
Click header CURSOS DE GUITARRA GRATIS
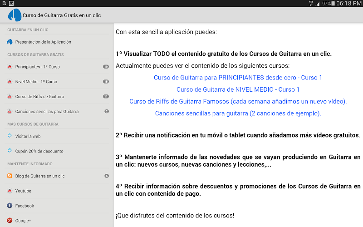click(35, 54)
